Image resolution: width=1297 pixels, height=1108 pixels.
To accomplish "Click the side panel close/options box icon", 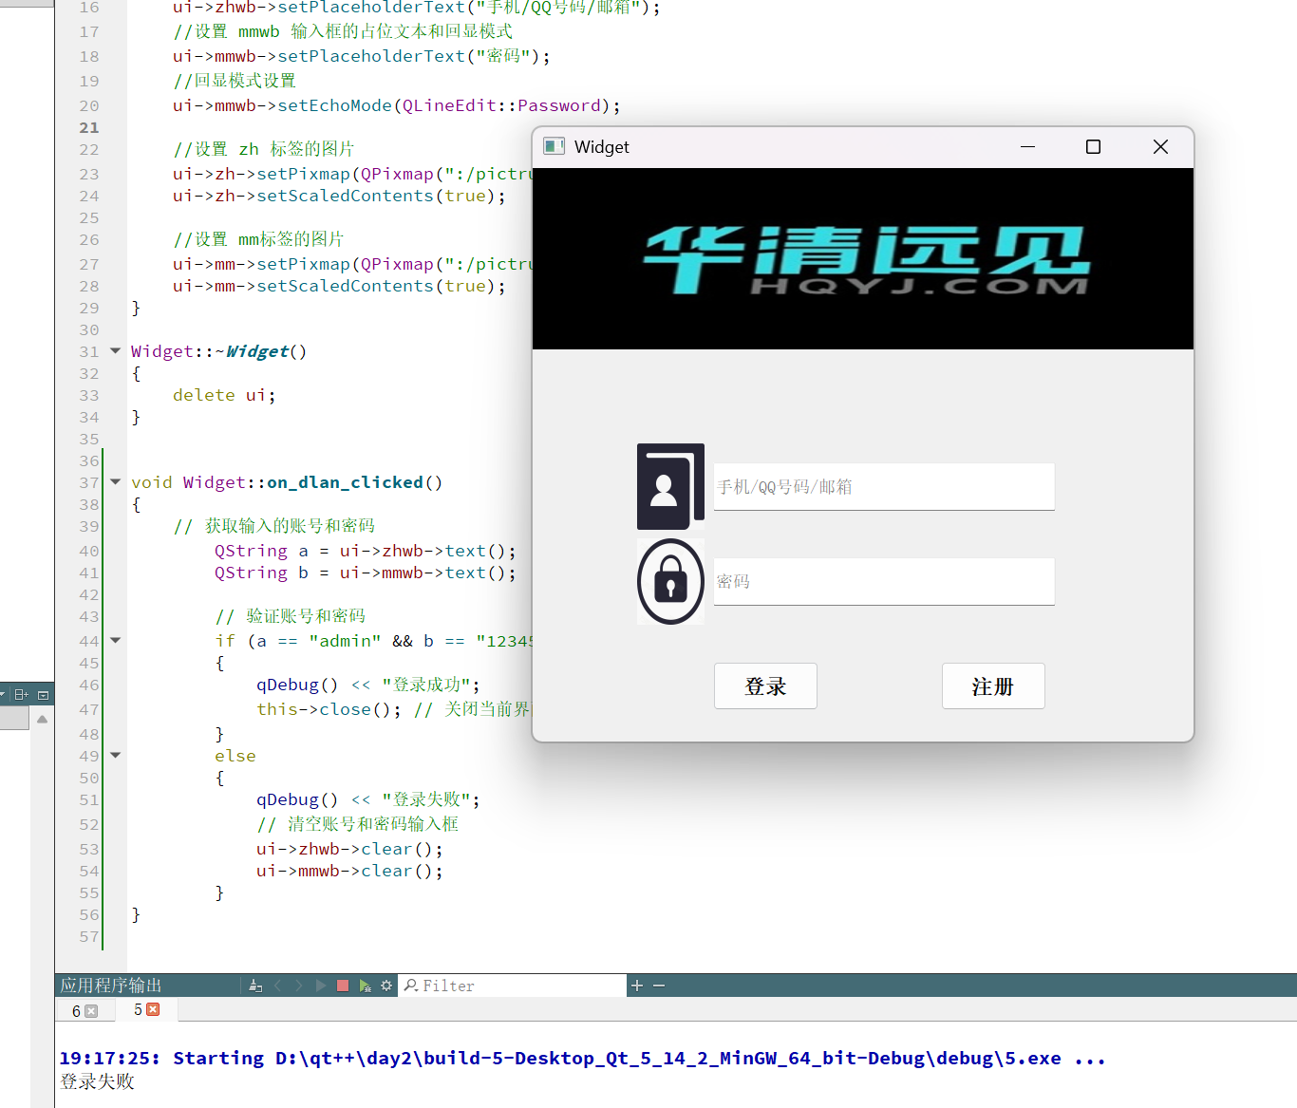I will [x=43, y=695].
